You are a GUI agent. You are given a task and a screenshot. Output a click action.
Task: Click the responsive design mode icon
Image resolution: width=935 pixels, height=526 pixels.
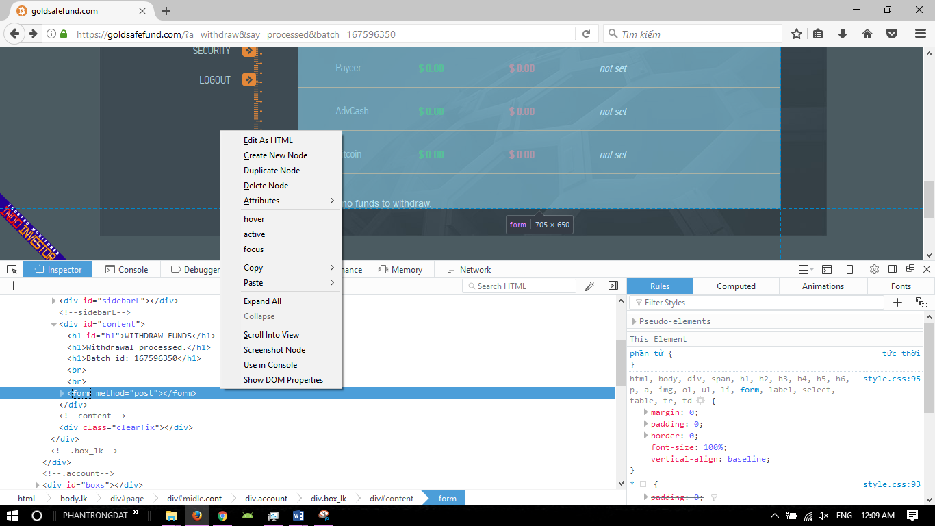click(x=849, y=269)
